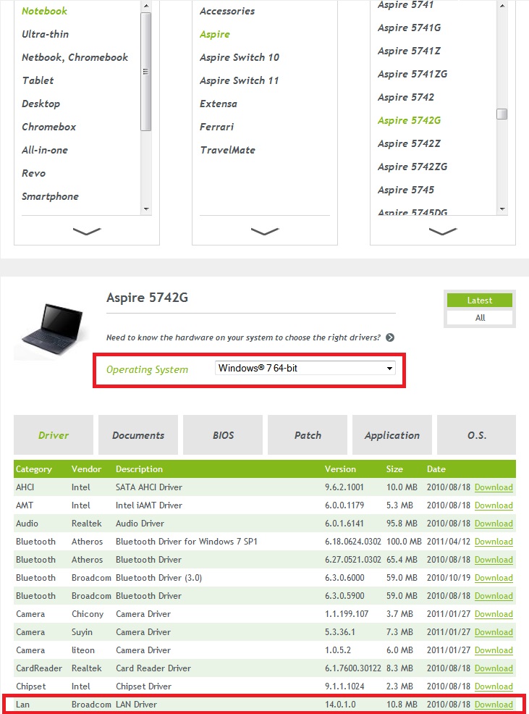
Task: Select Notebook in the product category list
Action: pos(45,11)
